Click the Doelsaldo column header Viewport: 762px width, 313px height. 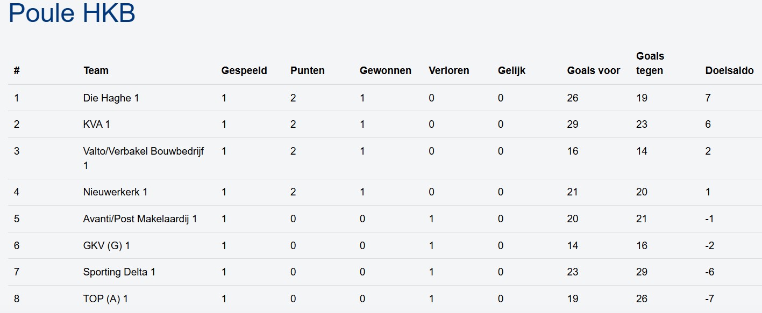click(x=729, y=70)
